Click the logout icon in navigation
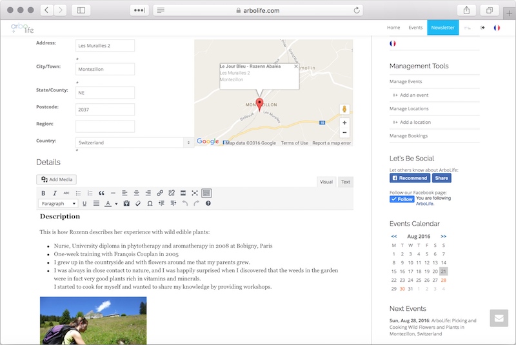 (482, 28)
